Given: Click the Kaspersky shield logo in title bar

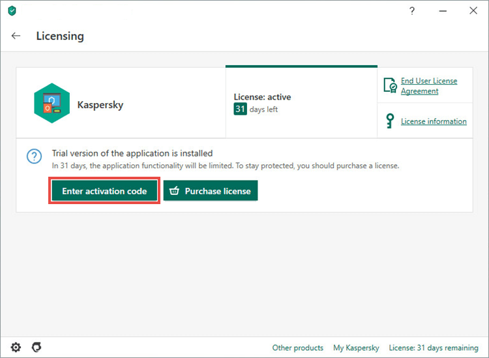Looking at the screenshot, I should (12, 11).
